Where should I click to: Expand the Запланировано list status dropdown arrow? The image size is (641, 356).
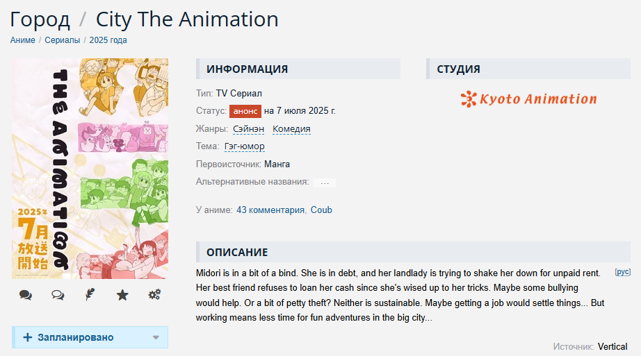(x=156, y=338)
